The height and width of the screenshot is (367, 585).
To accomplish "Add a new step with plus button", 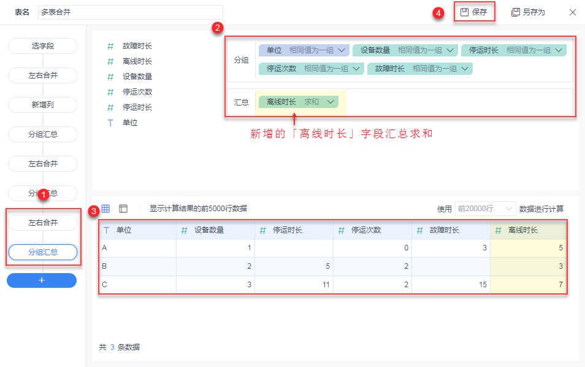I will [42, 280].
